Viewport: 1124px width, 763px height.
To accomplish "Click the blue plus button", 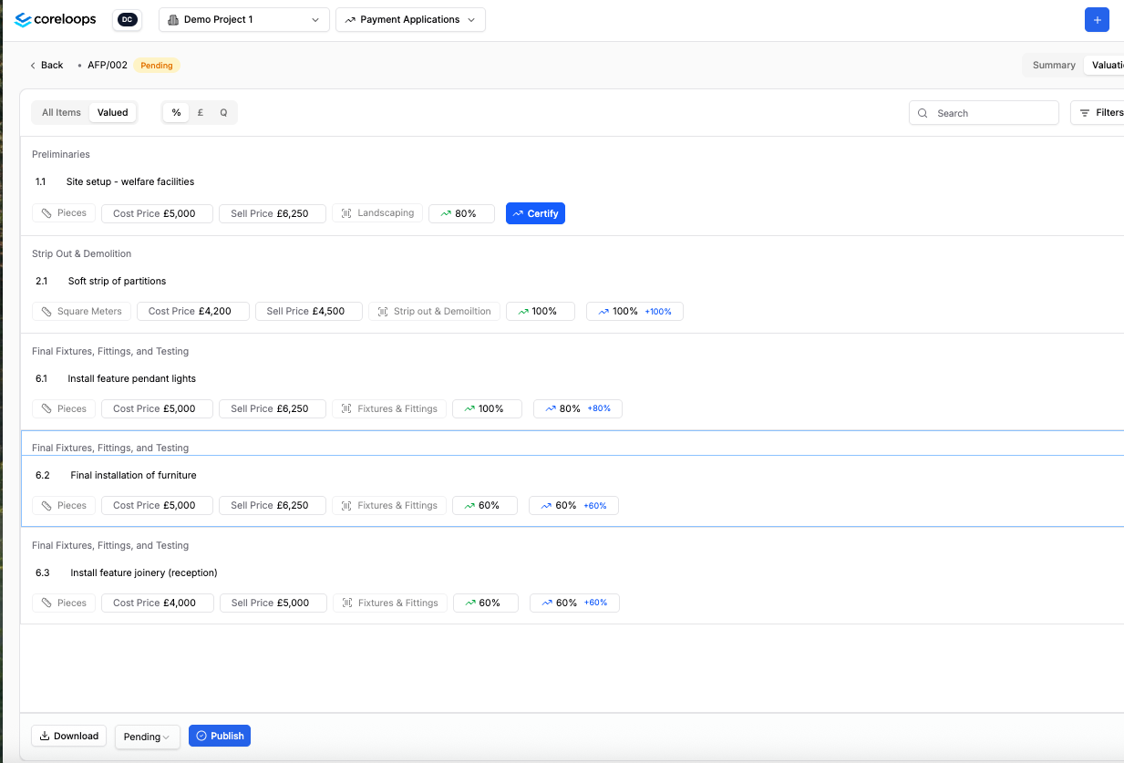I will pyautogui.click(x=1097, y=20).
